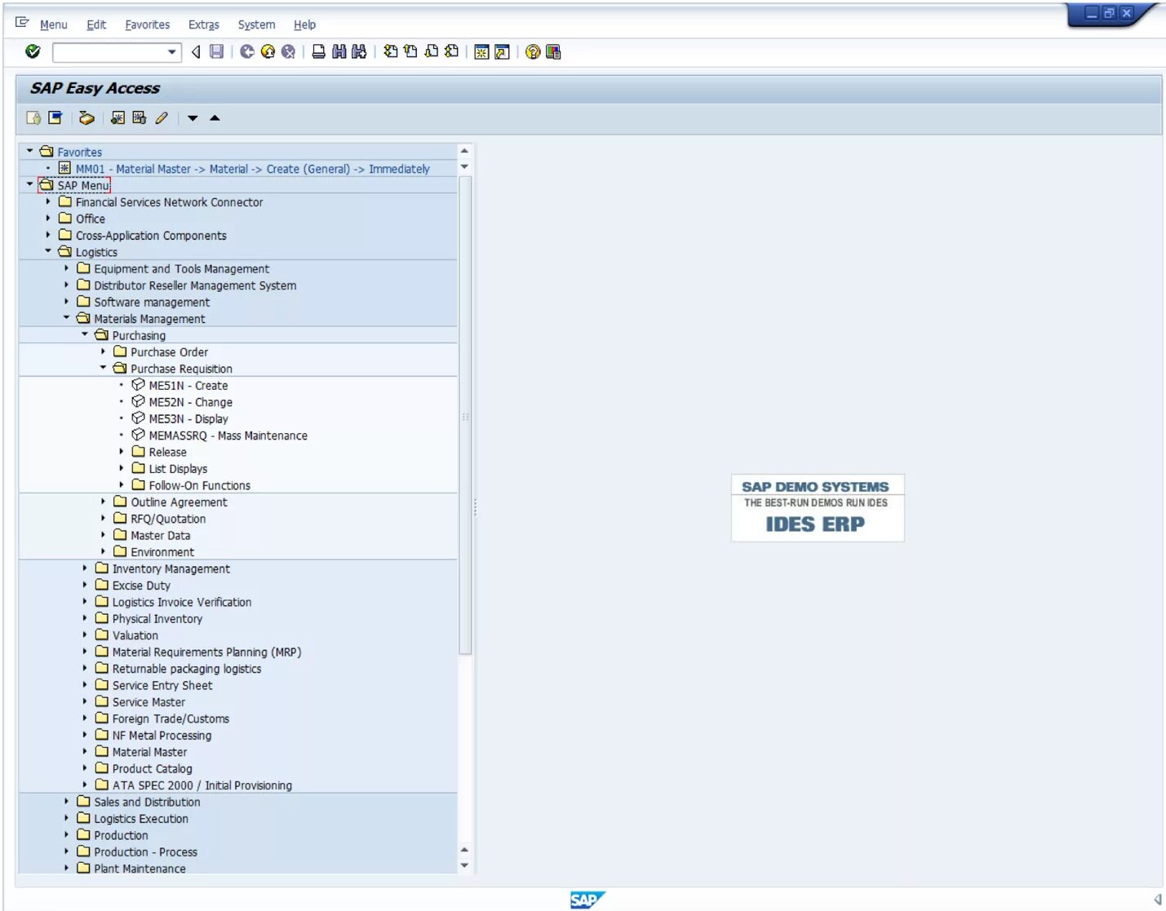This screenshot has height=911, width=1166.
Task: Click the Add to Favorites icon
Action: [x=117, y=118]
